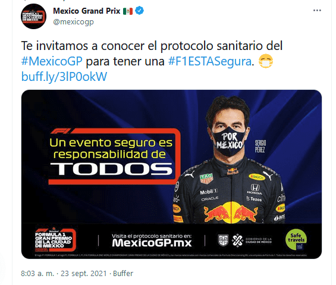The height and width of the screenshot is (285, 336).
Task: Click the Formula 1 Gran Premio logo in image
Action: [55, 240]
